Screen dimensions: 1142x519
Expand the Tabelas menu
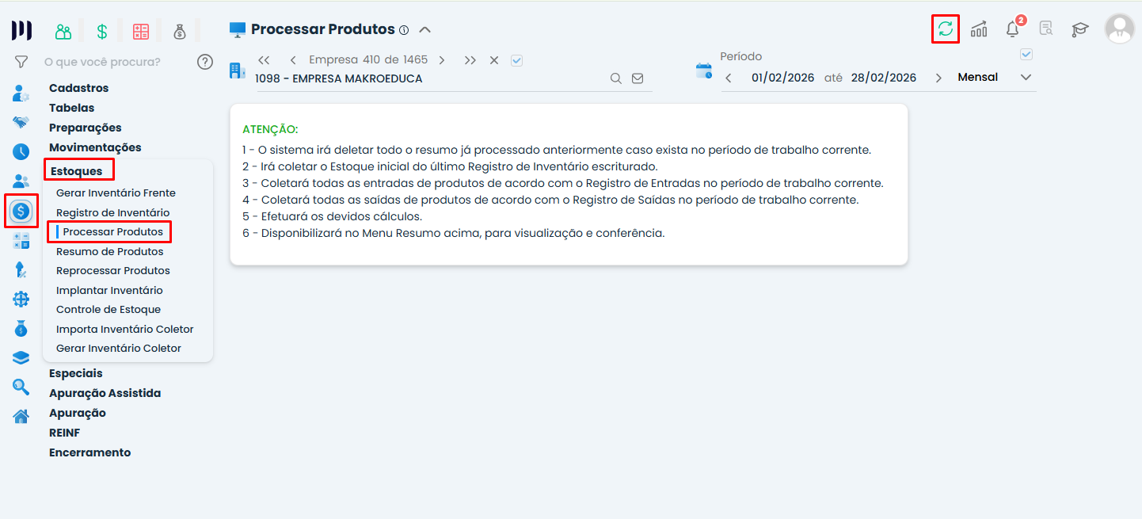72,108
